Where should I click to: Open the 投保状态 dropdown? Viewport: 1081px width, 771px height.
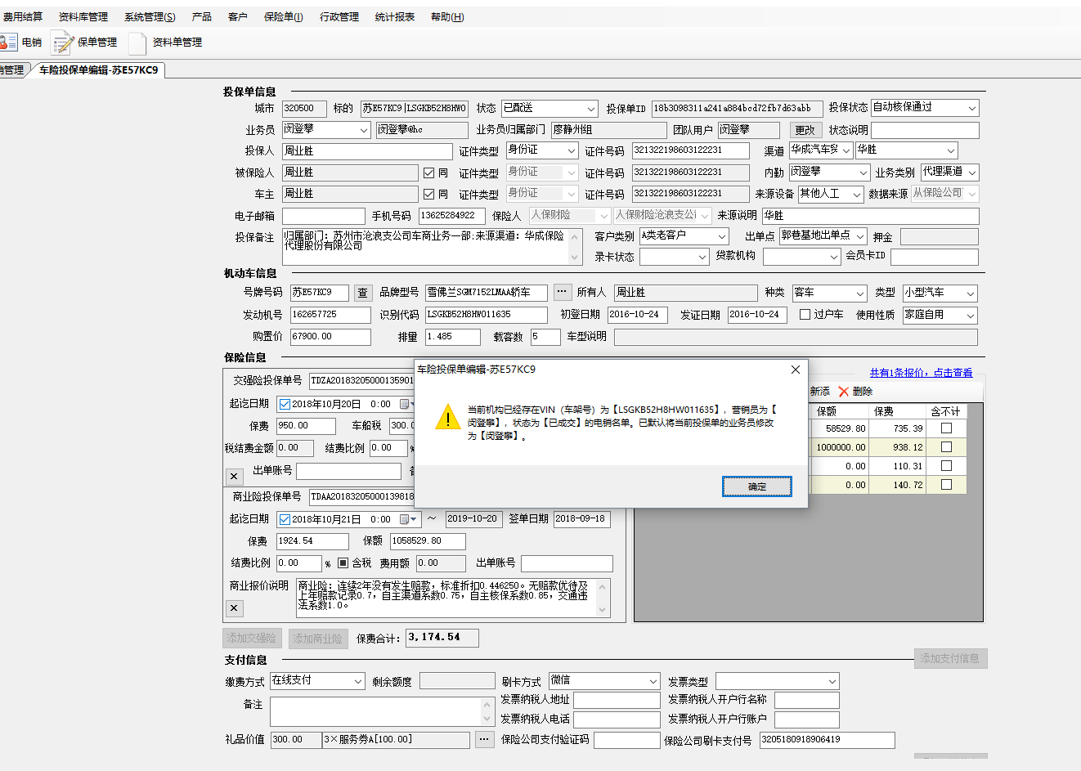pos(971,108)
